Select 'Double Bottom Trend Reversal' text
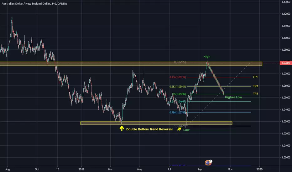The width and height of the screenshot is (292, 172). 149,129
